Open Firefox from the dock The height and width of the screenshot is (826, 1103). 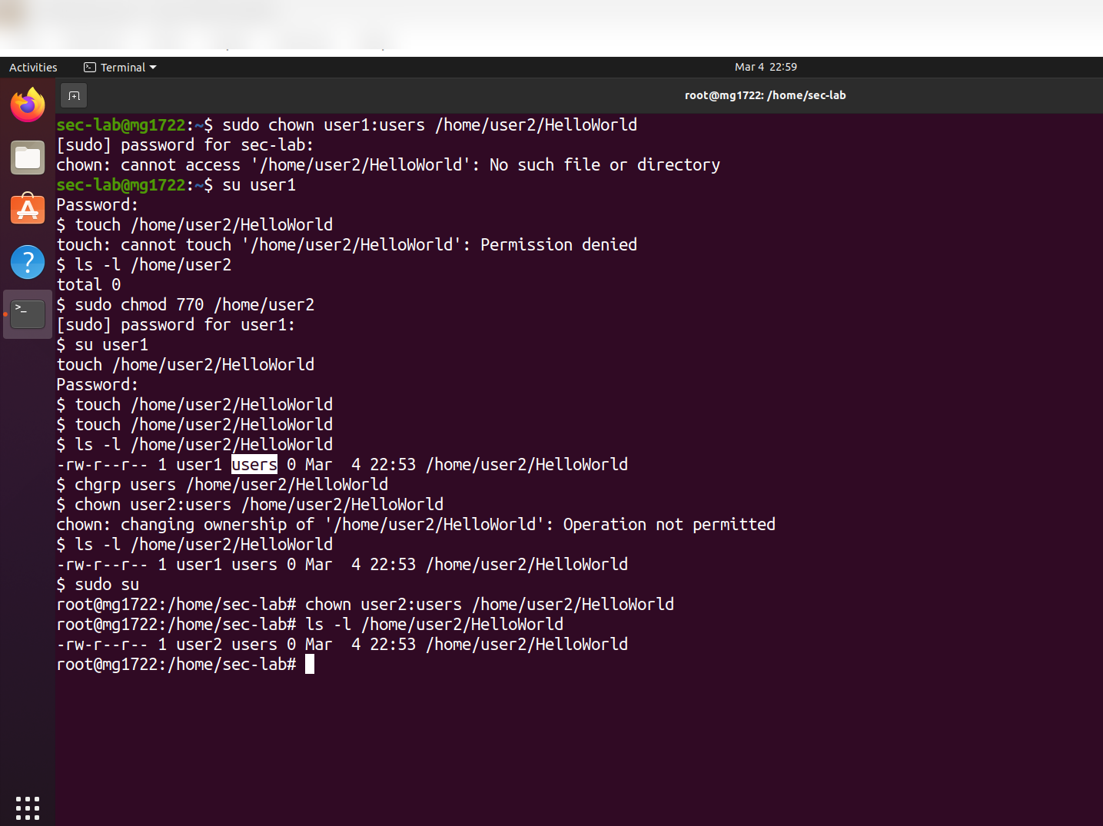pyautogui.click(x=28, y=105)
